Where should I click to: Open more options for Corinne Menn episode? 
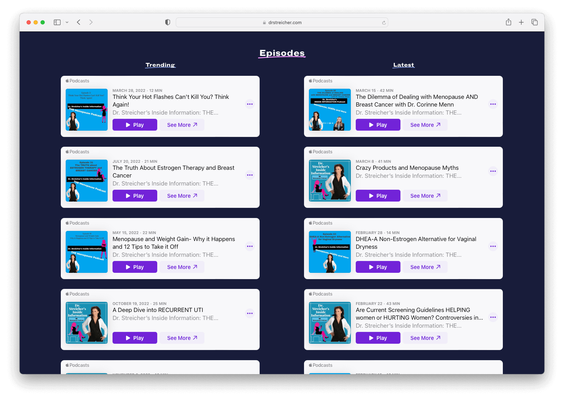click(x=493, y=104)
